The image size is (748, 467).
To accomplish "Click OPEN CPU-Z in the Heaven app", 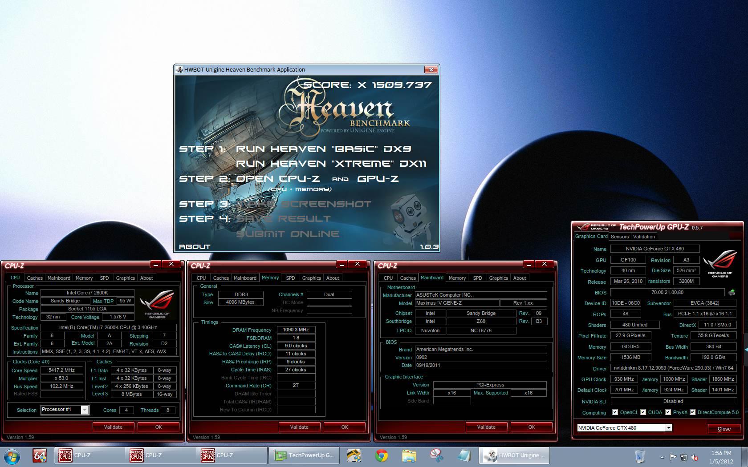I will click(278, 179).
